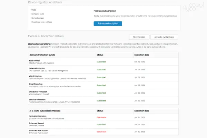Click the Base Firewall expiration date
This screenshot has width=207, height=138.
139,62
